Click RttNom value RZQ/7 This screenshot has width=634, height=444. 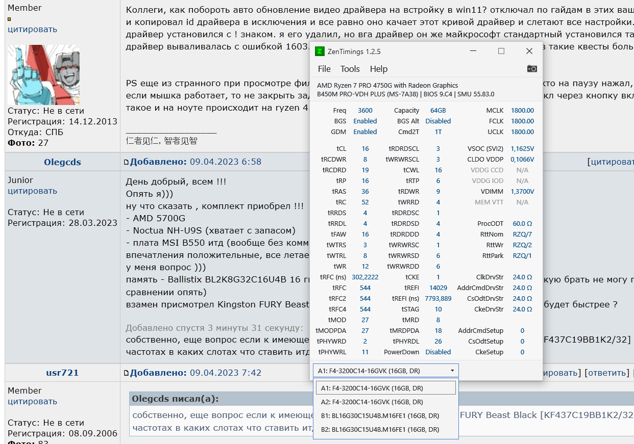pyautogui.click(x=522, y=234)
